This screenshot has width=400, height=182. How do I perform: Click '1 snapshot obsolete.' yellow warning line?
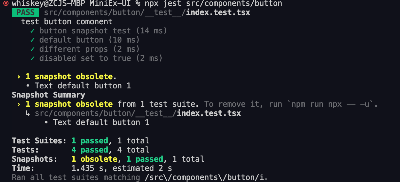[71, 77]
